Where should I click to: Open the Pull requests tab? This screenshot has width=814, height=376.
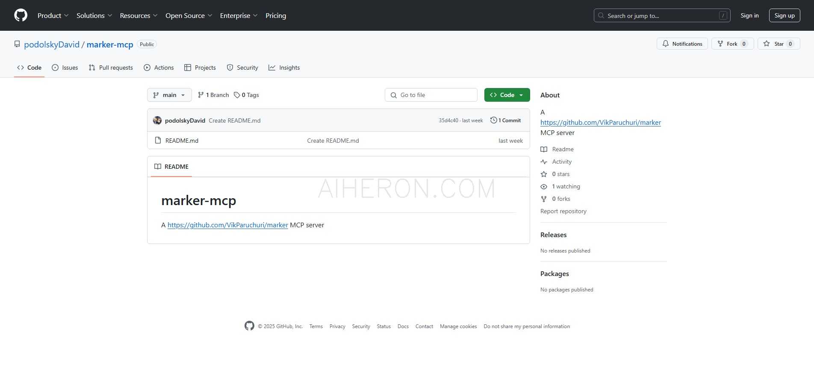111,68
